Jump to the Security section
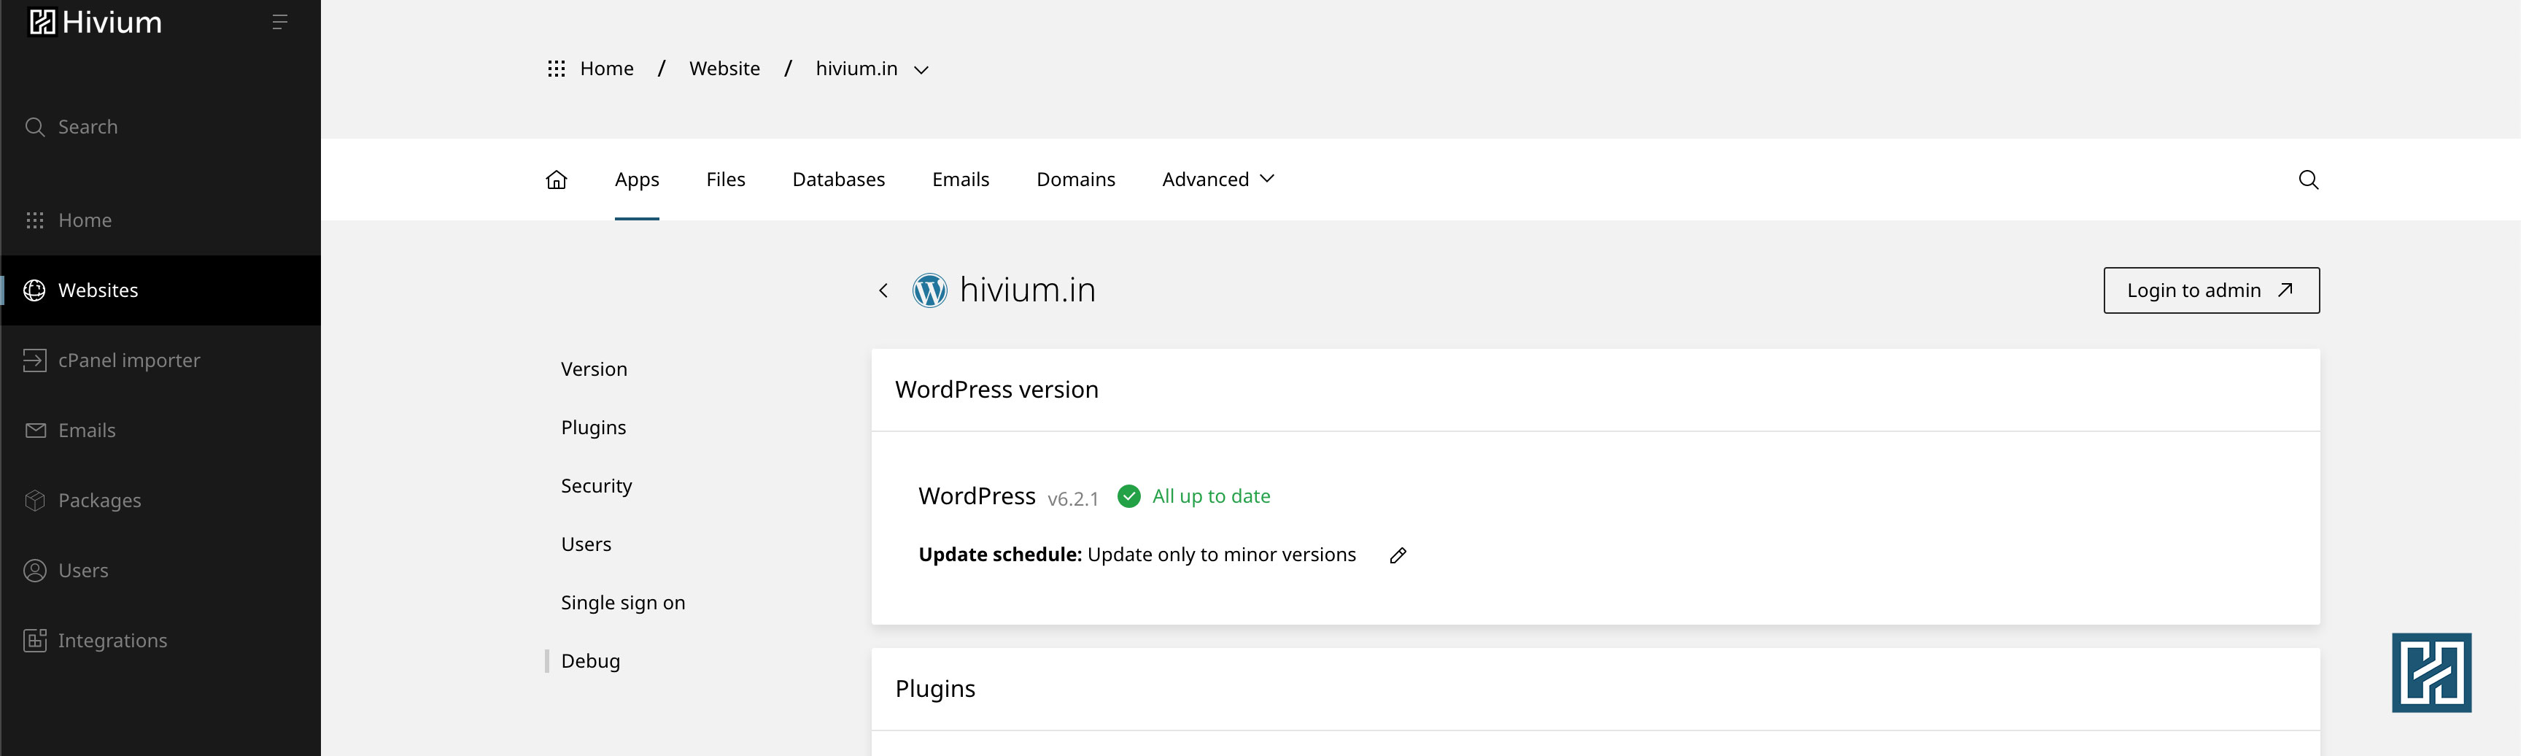2521x756 pixels. point(596,486)
